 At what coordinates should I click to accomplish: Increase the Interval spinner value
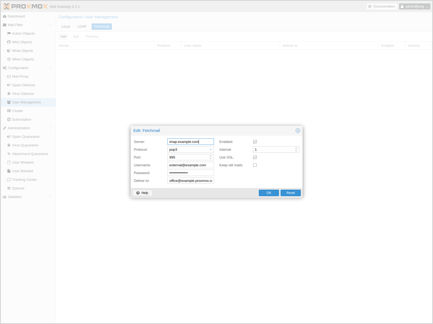coord(296,148)
